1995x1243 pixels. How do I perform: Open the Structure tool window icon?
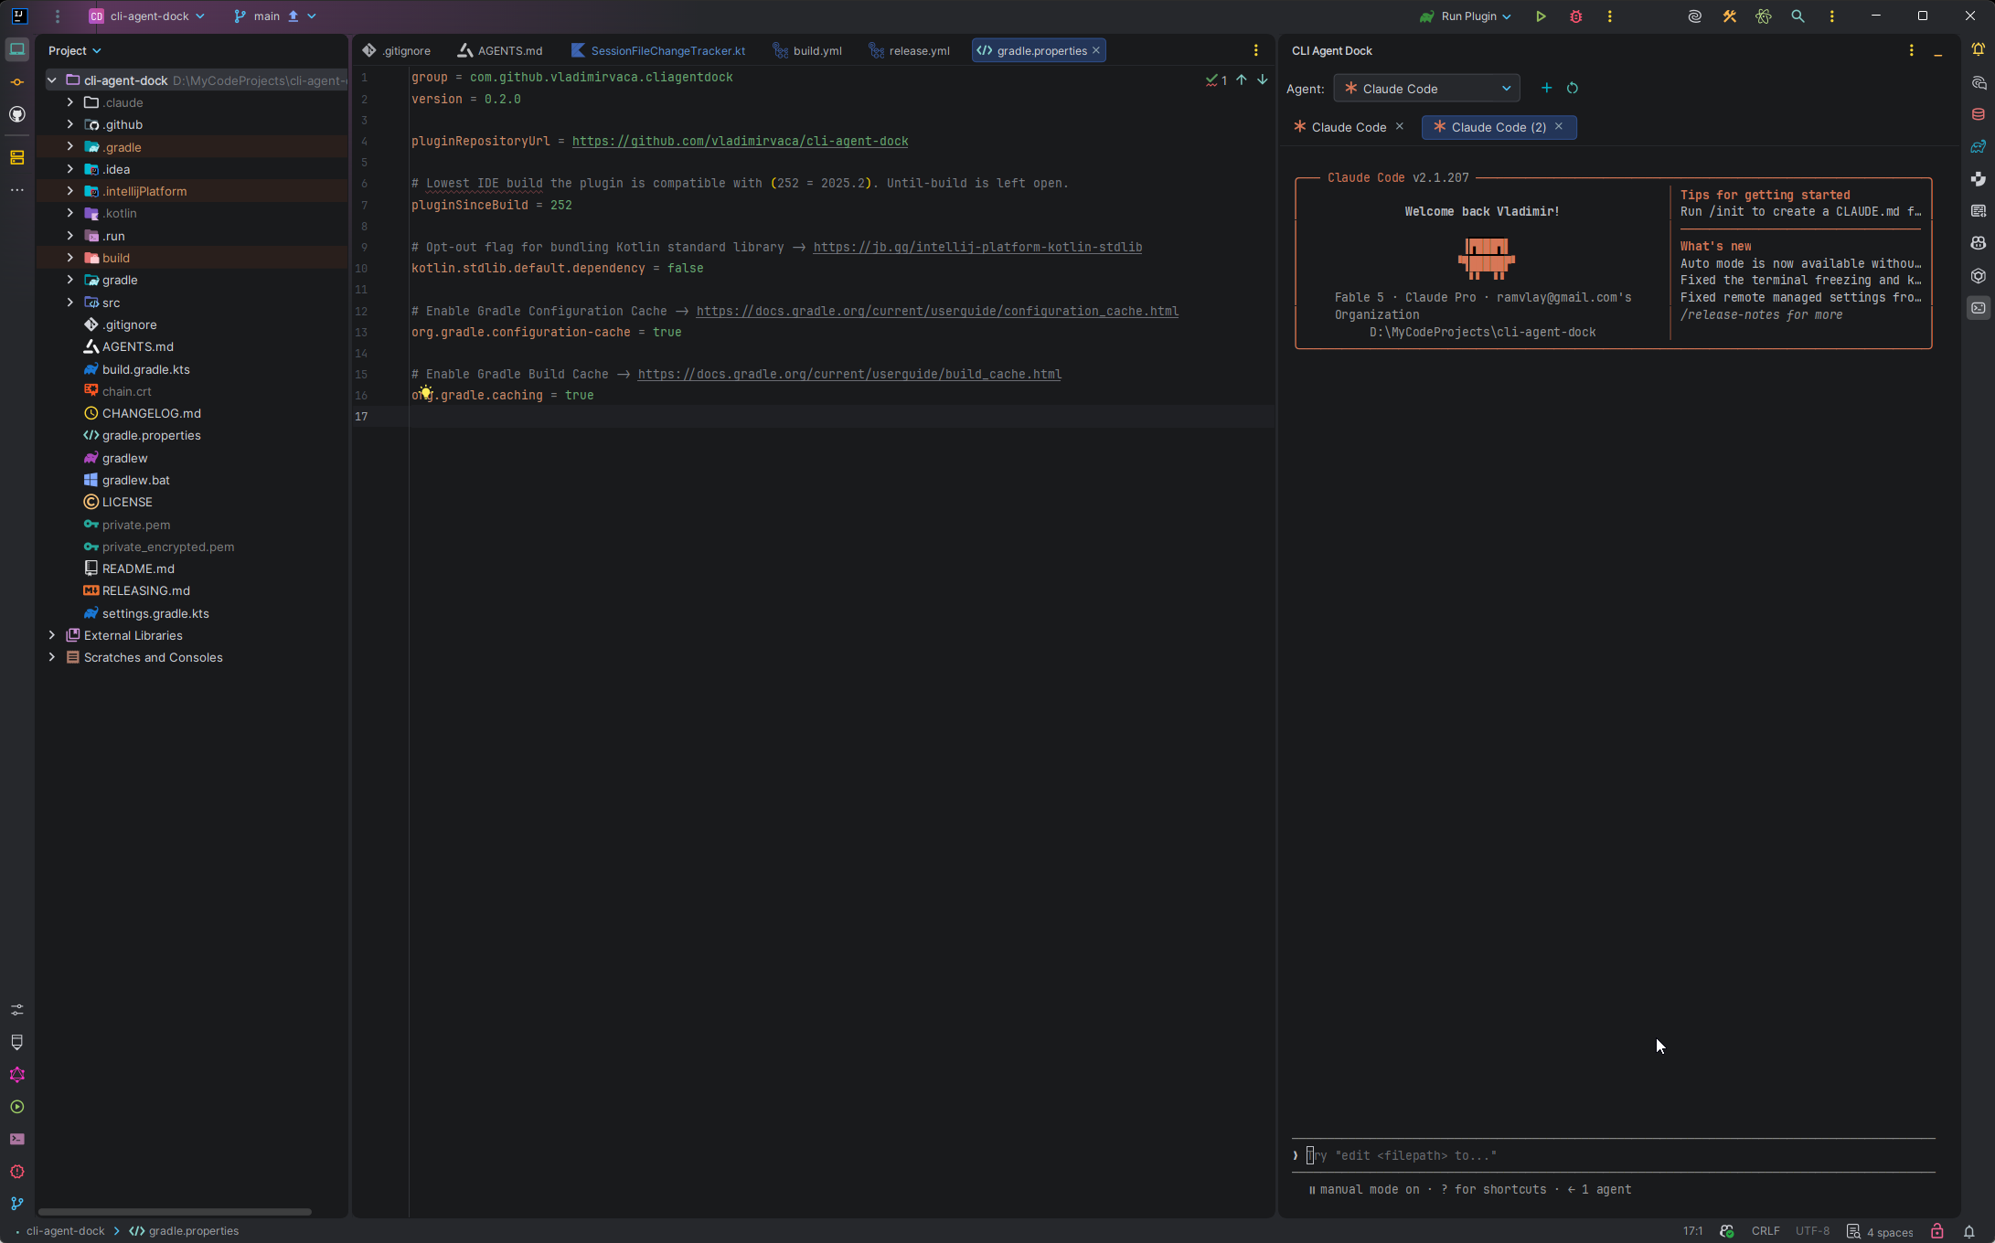pyautogui.click(x=17, y=157)
